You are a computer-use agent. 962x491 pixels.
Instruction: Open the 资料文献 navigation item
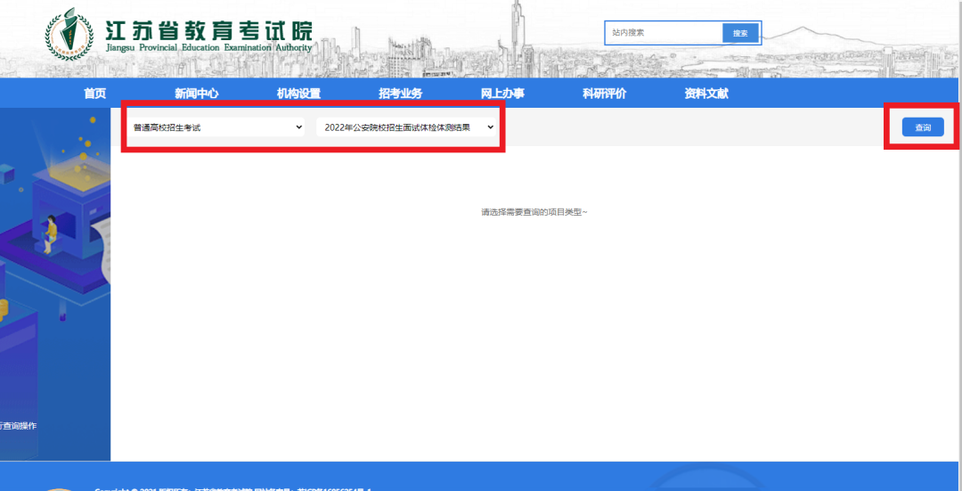pyautogui.click(x=706, y=94)
